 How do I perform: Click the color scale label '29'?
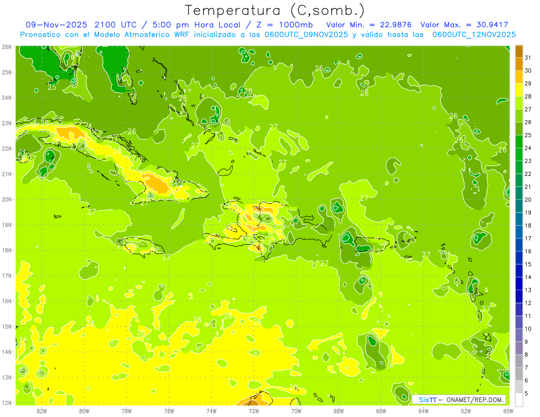pyautogui.click(x=528, y=84)
